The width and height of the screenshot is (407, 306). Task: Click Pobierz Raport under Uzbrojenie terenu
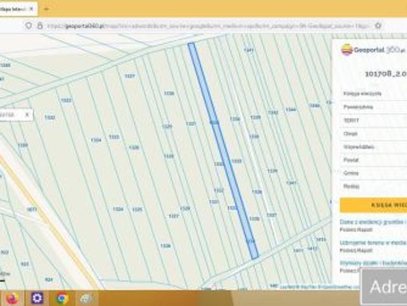pyautogui.click(x=356, y=250)
